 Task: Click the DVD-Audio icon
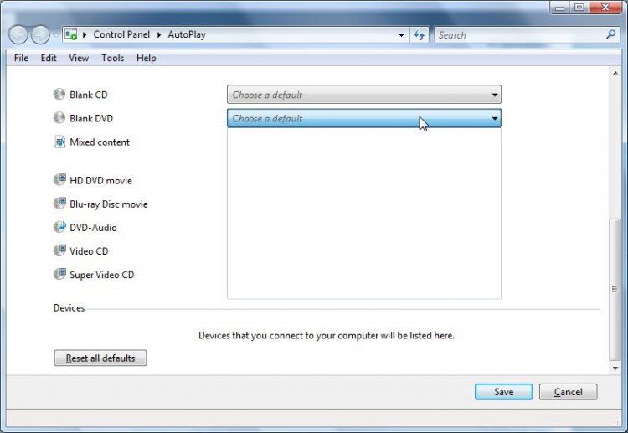click(x=59, y=227)
